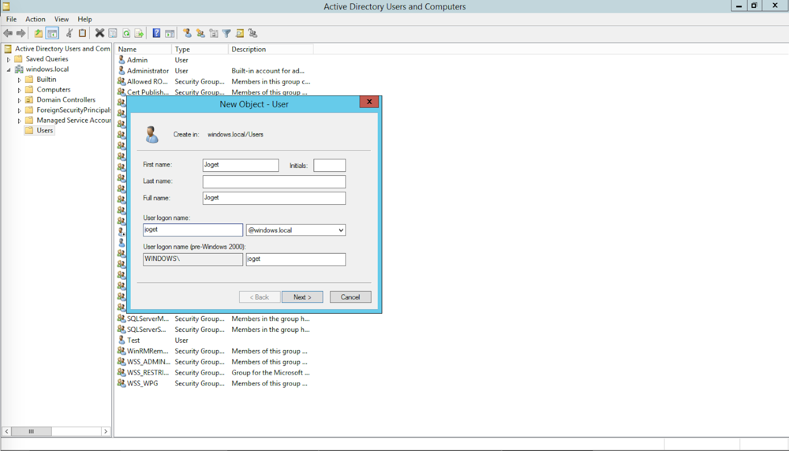Click the Refresh toolbar icon
789x451 pixels.
[x=126, y=33]
